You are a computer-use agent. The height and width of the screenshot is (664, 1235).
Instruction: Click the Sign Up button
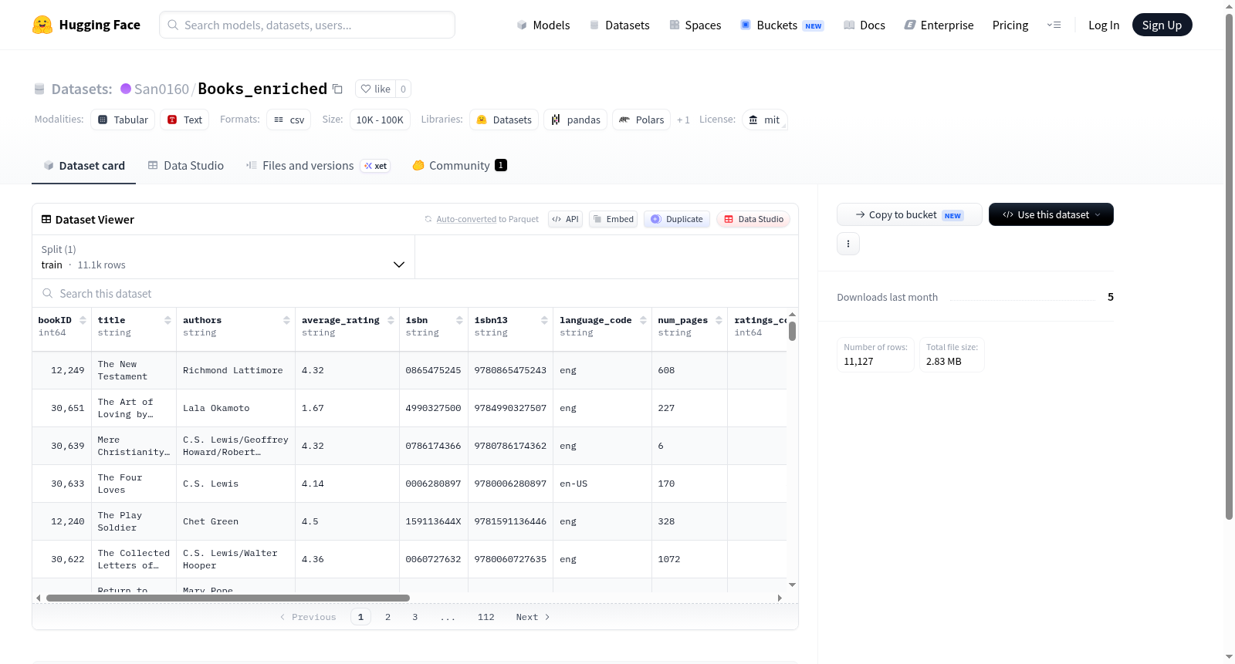pyautogui.click(x=1162, y=25)
